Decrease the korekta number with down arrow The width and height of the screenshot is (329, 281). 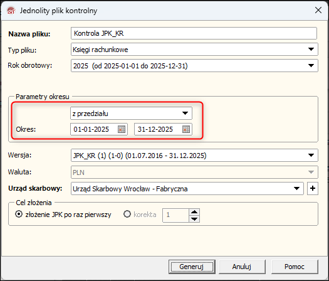[x=194, y=219]
